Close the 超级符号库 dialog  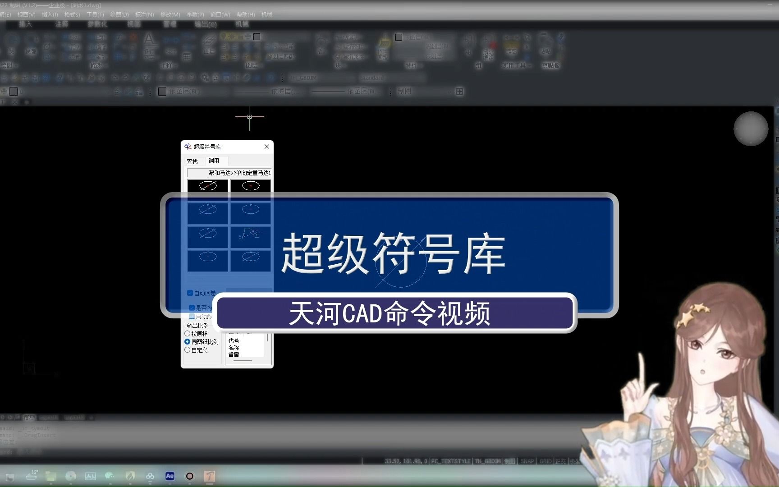(x=267, y=147)
